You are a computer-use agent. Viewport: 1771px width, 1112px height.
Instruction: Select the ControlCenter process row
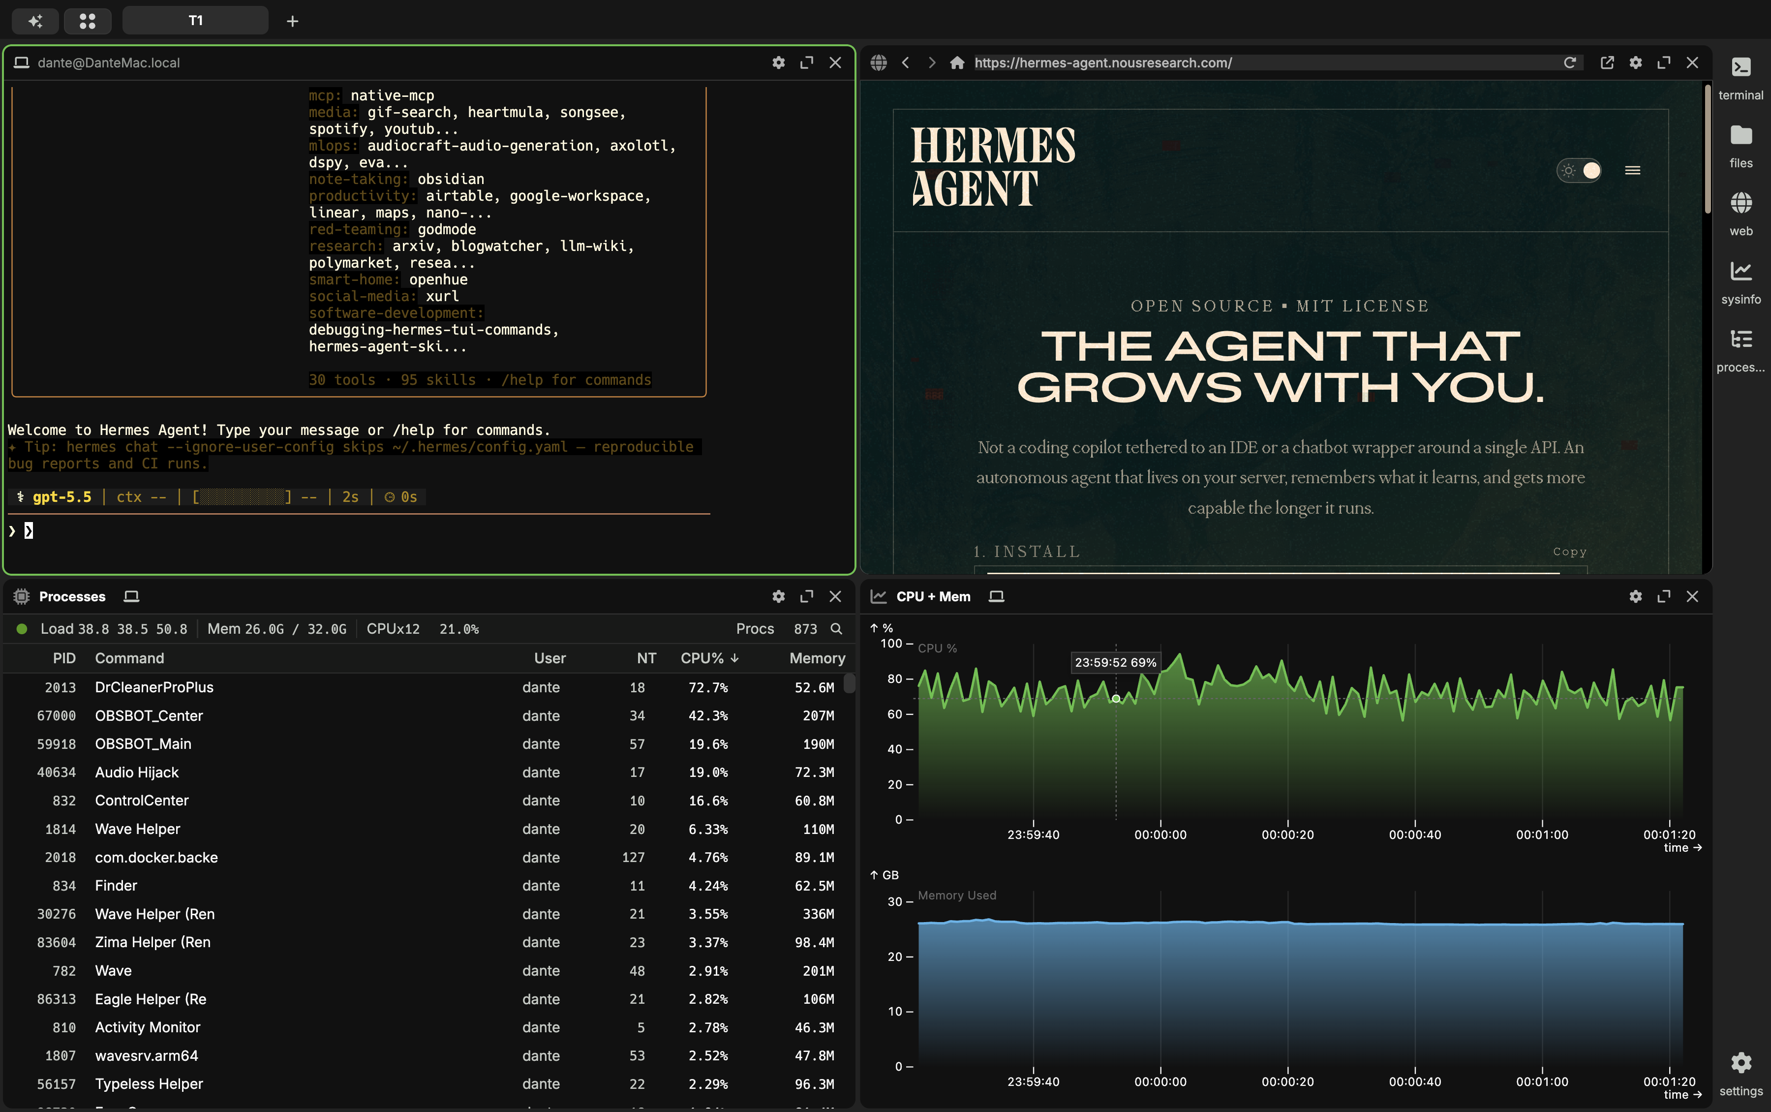point(424,801)
